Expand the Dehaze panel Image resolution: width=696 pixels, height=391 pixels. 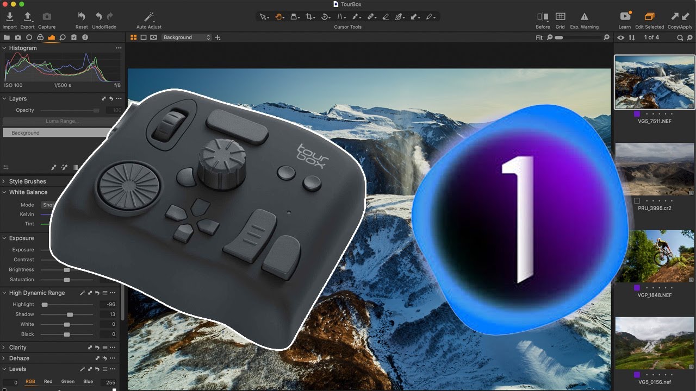[x=4, y=358]
